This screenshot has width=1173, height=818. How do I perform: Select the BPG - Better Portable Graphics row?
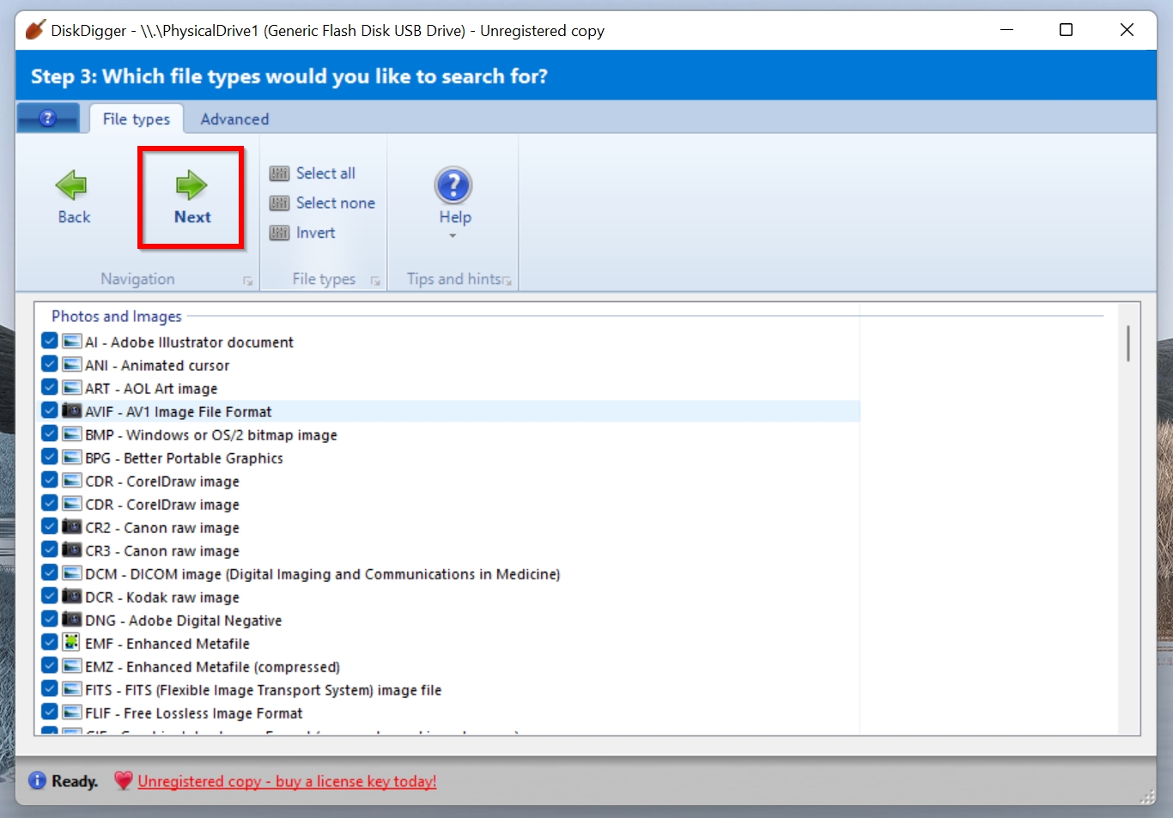(x=450, y=457)
